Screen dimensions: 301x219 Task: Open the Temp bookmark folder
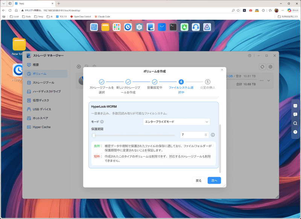coord(39,16)
